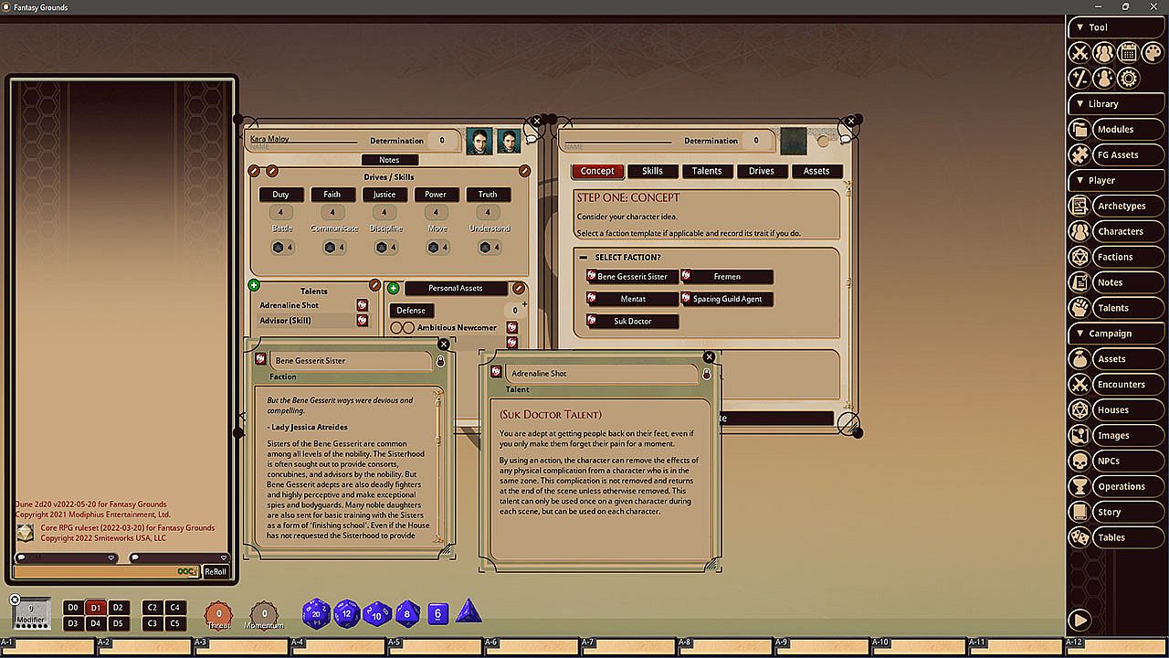
Task: Click the Operations goblet icon
Action: 1079,487
